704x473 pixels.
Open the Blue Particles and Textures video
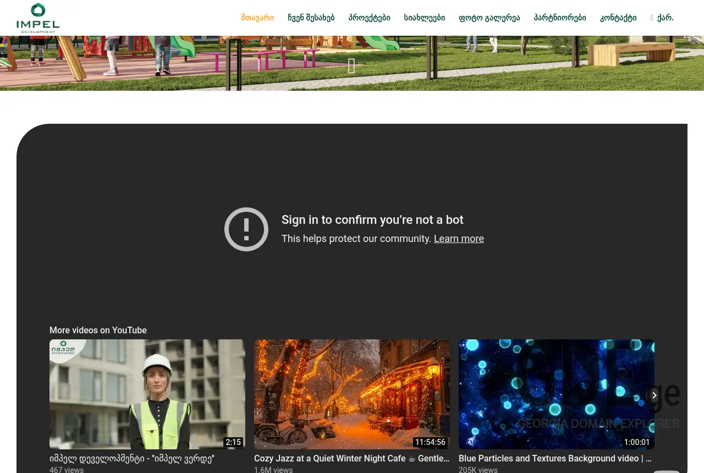[555, 459]
